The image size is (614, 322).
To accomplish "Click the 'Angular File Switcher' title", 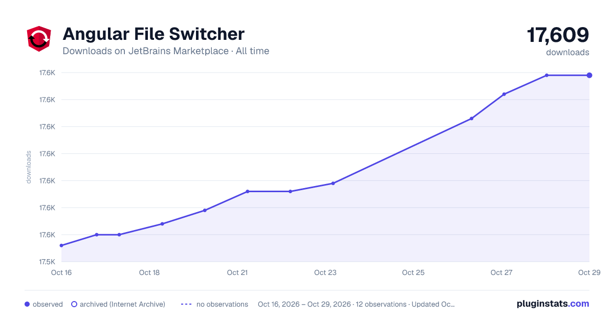I will 153,34.
